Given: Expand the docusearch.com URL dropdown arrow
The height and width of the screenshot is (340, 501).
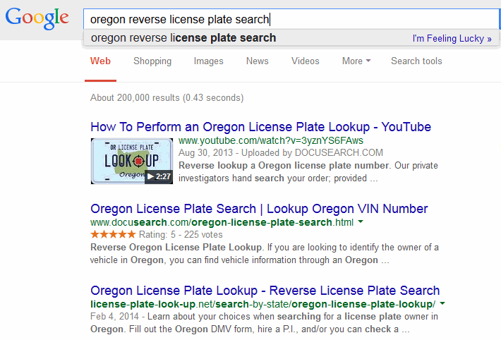Looking at the screenshot, I should [361, 221].
